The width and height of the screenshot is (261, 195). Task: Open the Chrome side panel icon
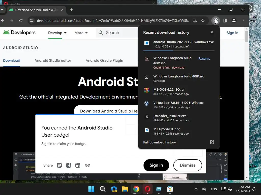(225, 21)
